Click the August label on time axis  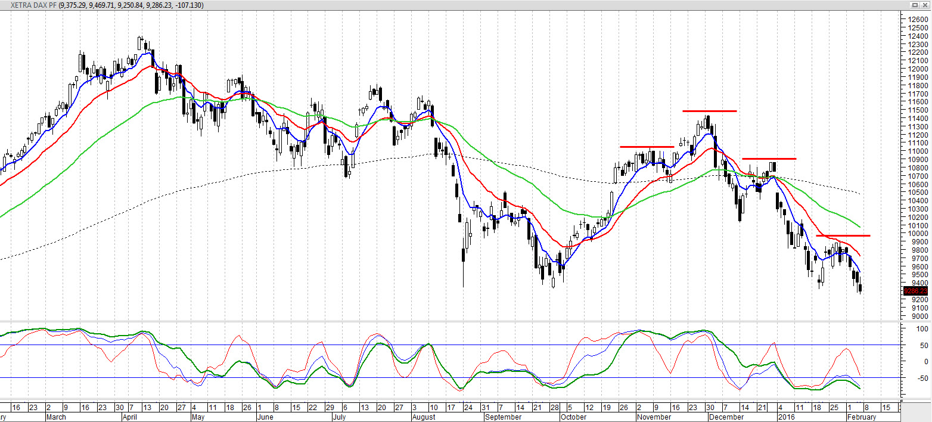[425, 417]
